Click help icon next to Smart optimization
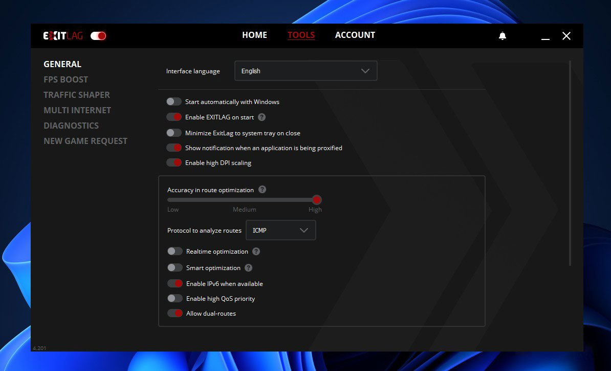Image resolution: width=611 pixels, height=371 pixels. [x=248, y=267]
